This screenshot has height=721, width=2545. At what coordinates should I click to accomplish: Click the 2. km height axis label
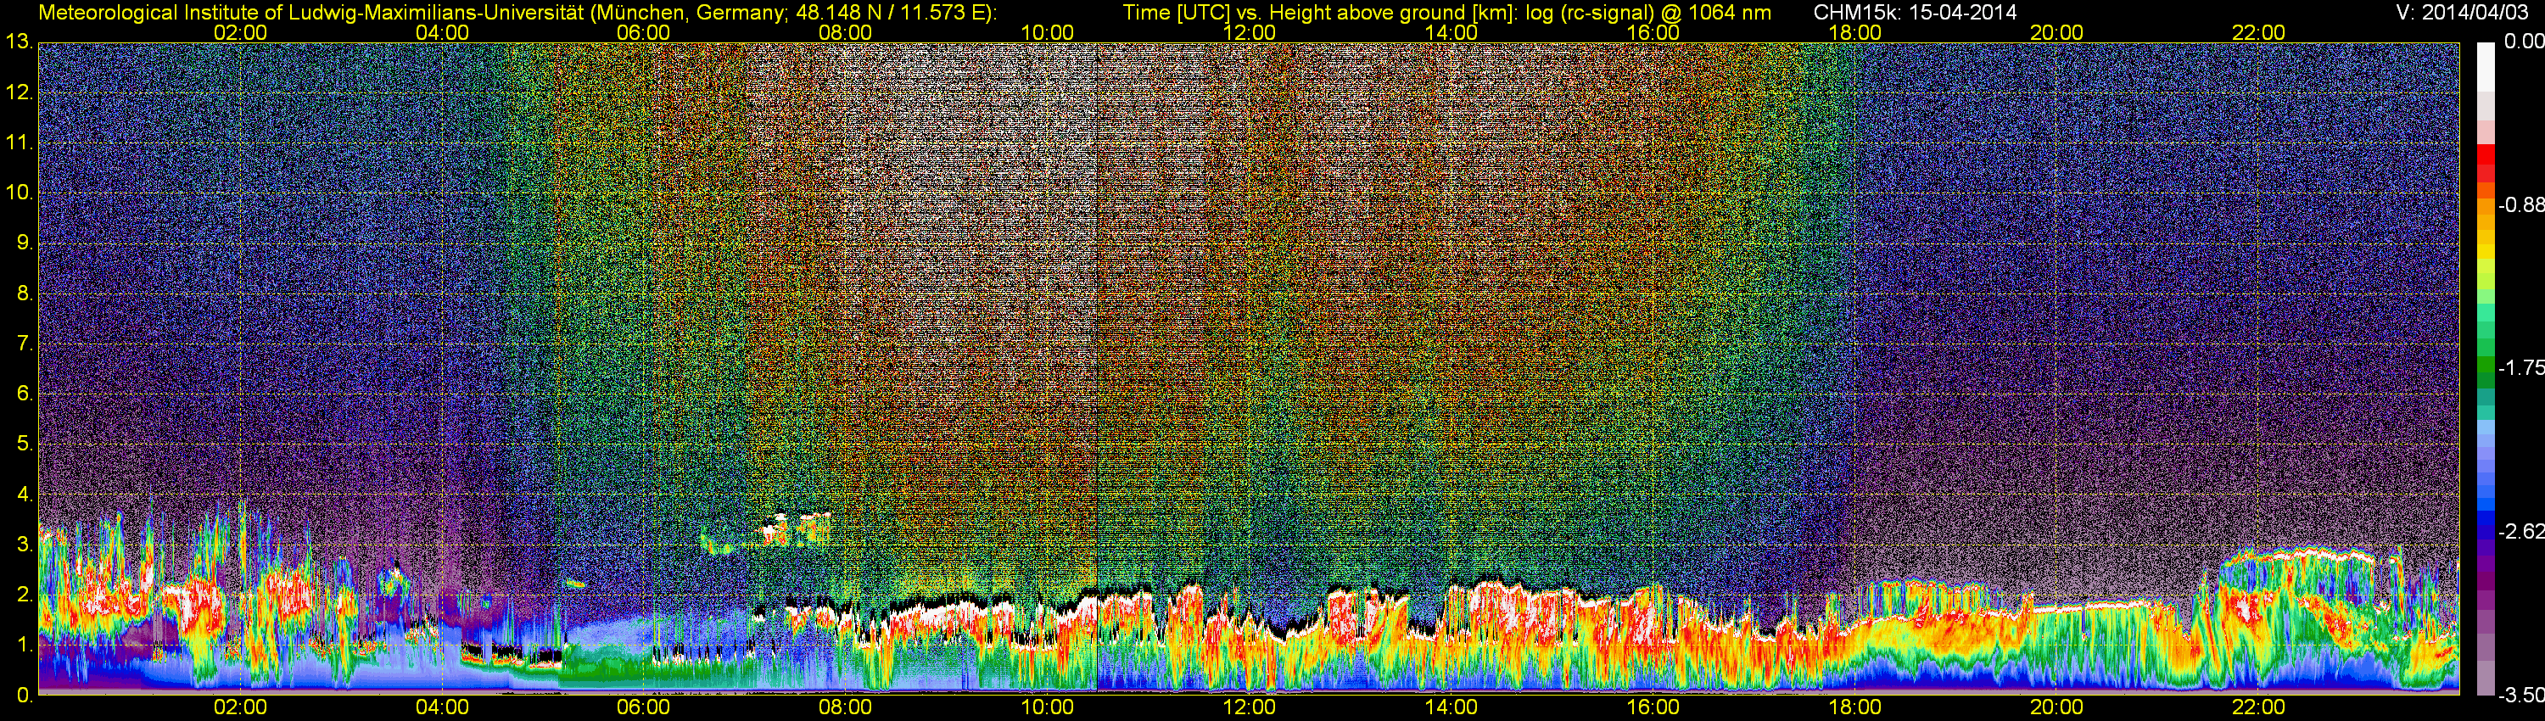(25, 595)
